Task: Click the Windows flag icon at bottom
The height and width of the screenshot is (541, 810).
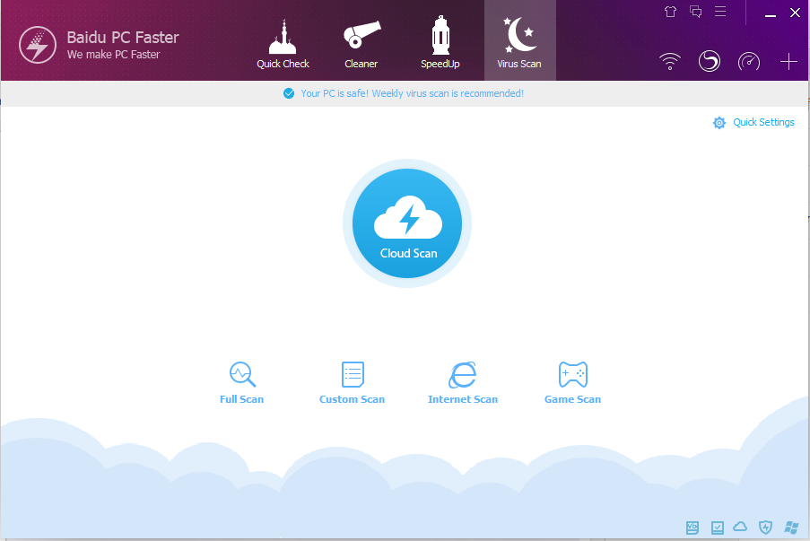Action: [x=791, y=528]
